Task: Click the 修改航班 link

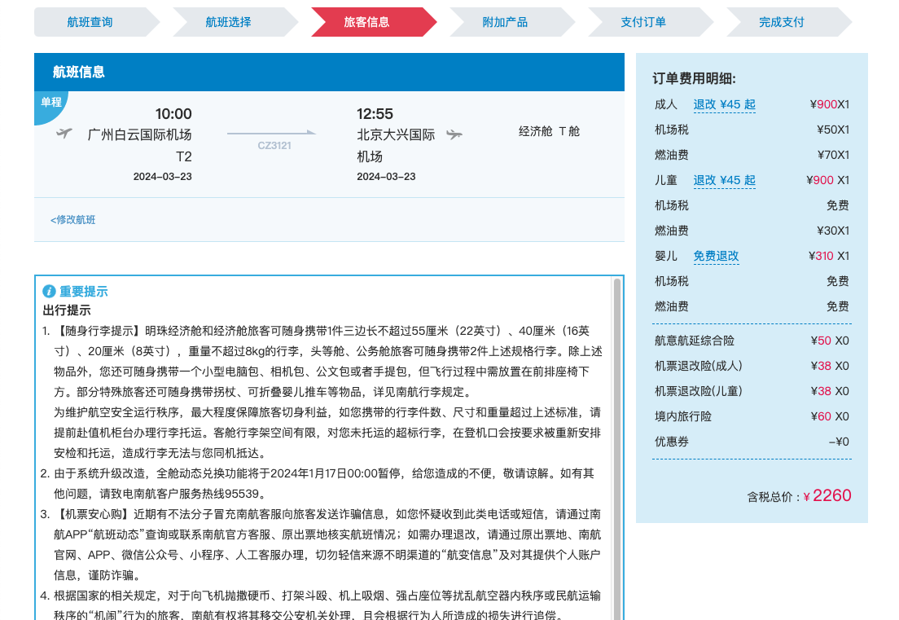Action: coord(73,220)
